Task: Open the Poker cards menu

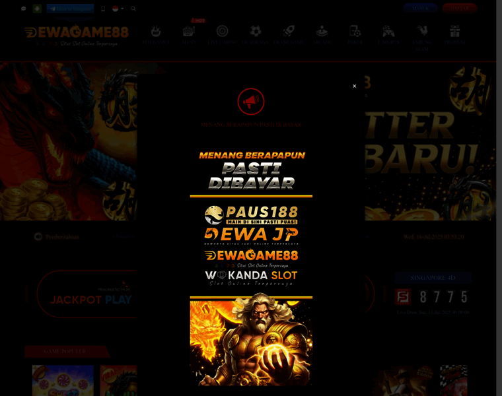Action: [x=355, y=35]
